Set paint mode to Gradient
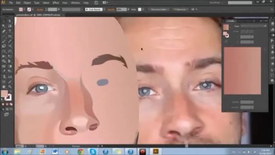 [x=7, y=104]
